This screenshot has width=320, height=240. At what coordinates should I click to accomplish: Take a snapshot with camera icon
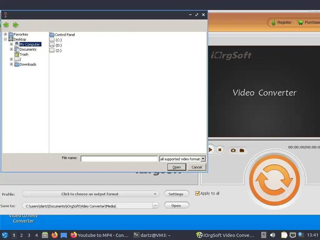tap(233, 150)
